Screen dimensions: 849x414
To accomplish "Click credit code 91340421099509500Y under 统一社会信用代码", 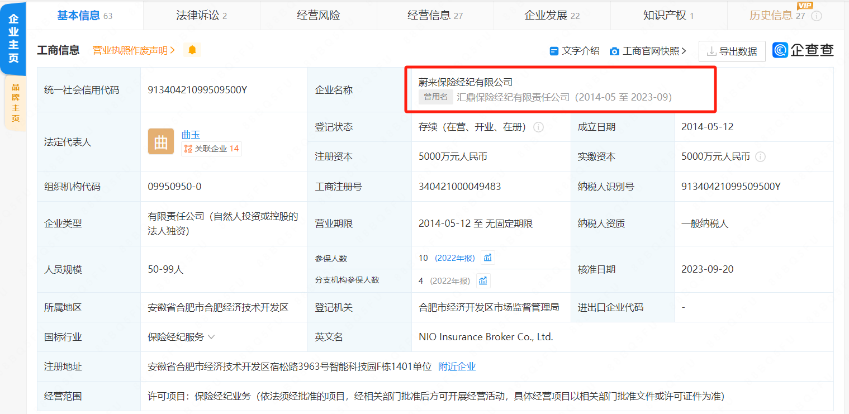I will click(x=197, y=90).
